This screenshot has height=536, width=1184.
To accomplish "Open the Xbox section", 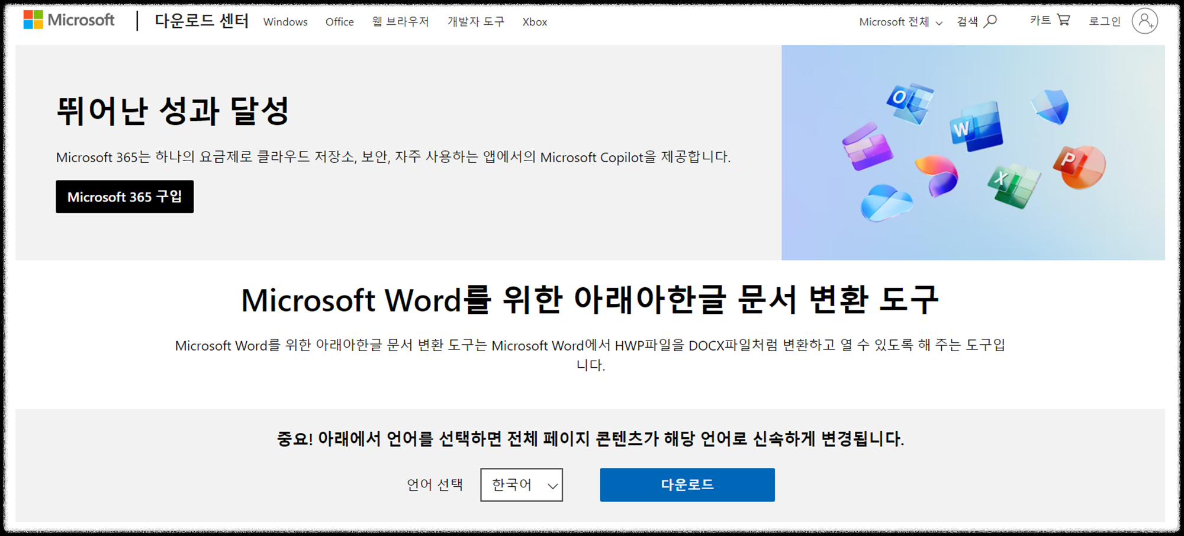I will coord(534,22).
